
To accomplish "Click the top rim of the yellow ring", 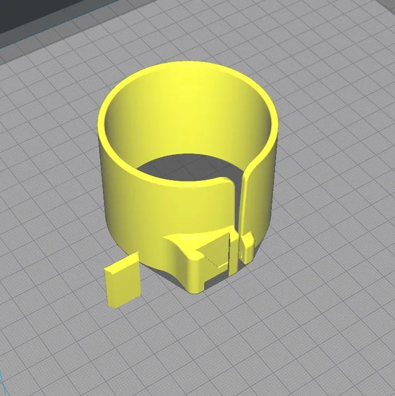I will (187, 67).
